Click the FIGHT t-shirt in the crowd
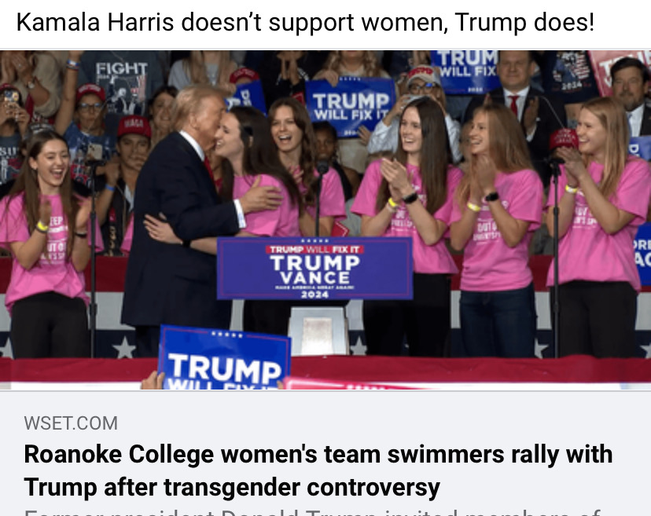651x516 pixels. [x=122, y=83]
